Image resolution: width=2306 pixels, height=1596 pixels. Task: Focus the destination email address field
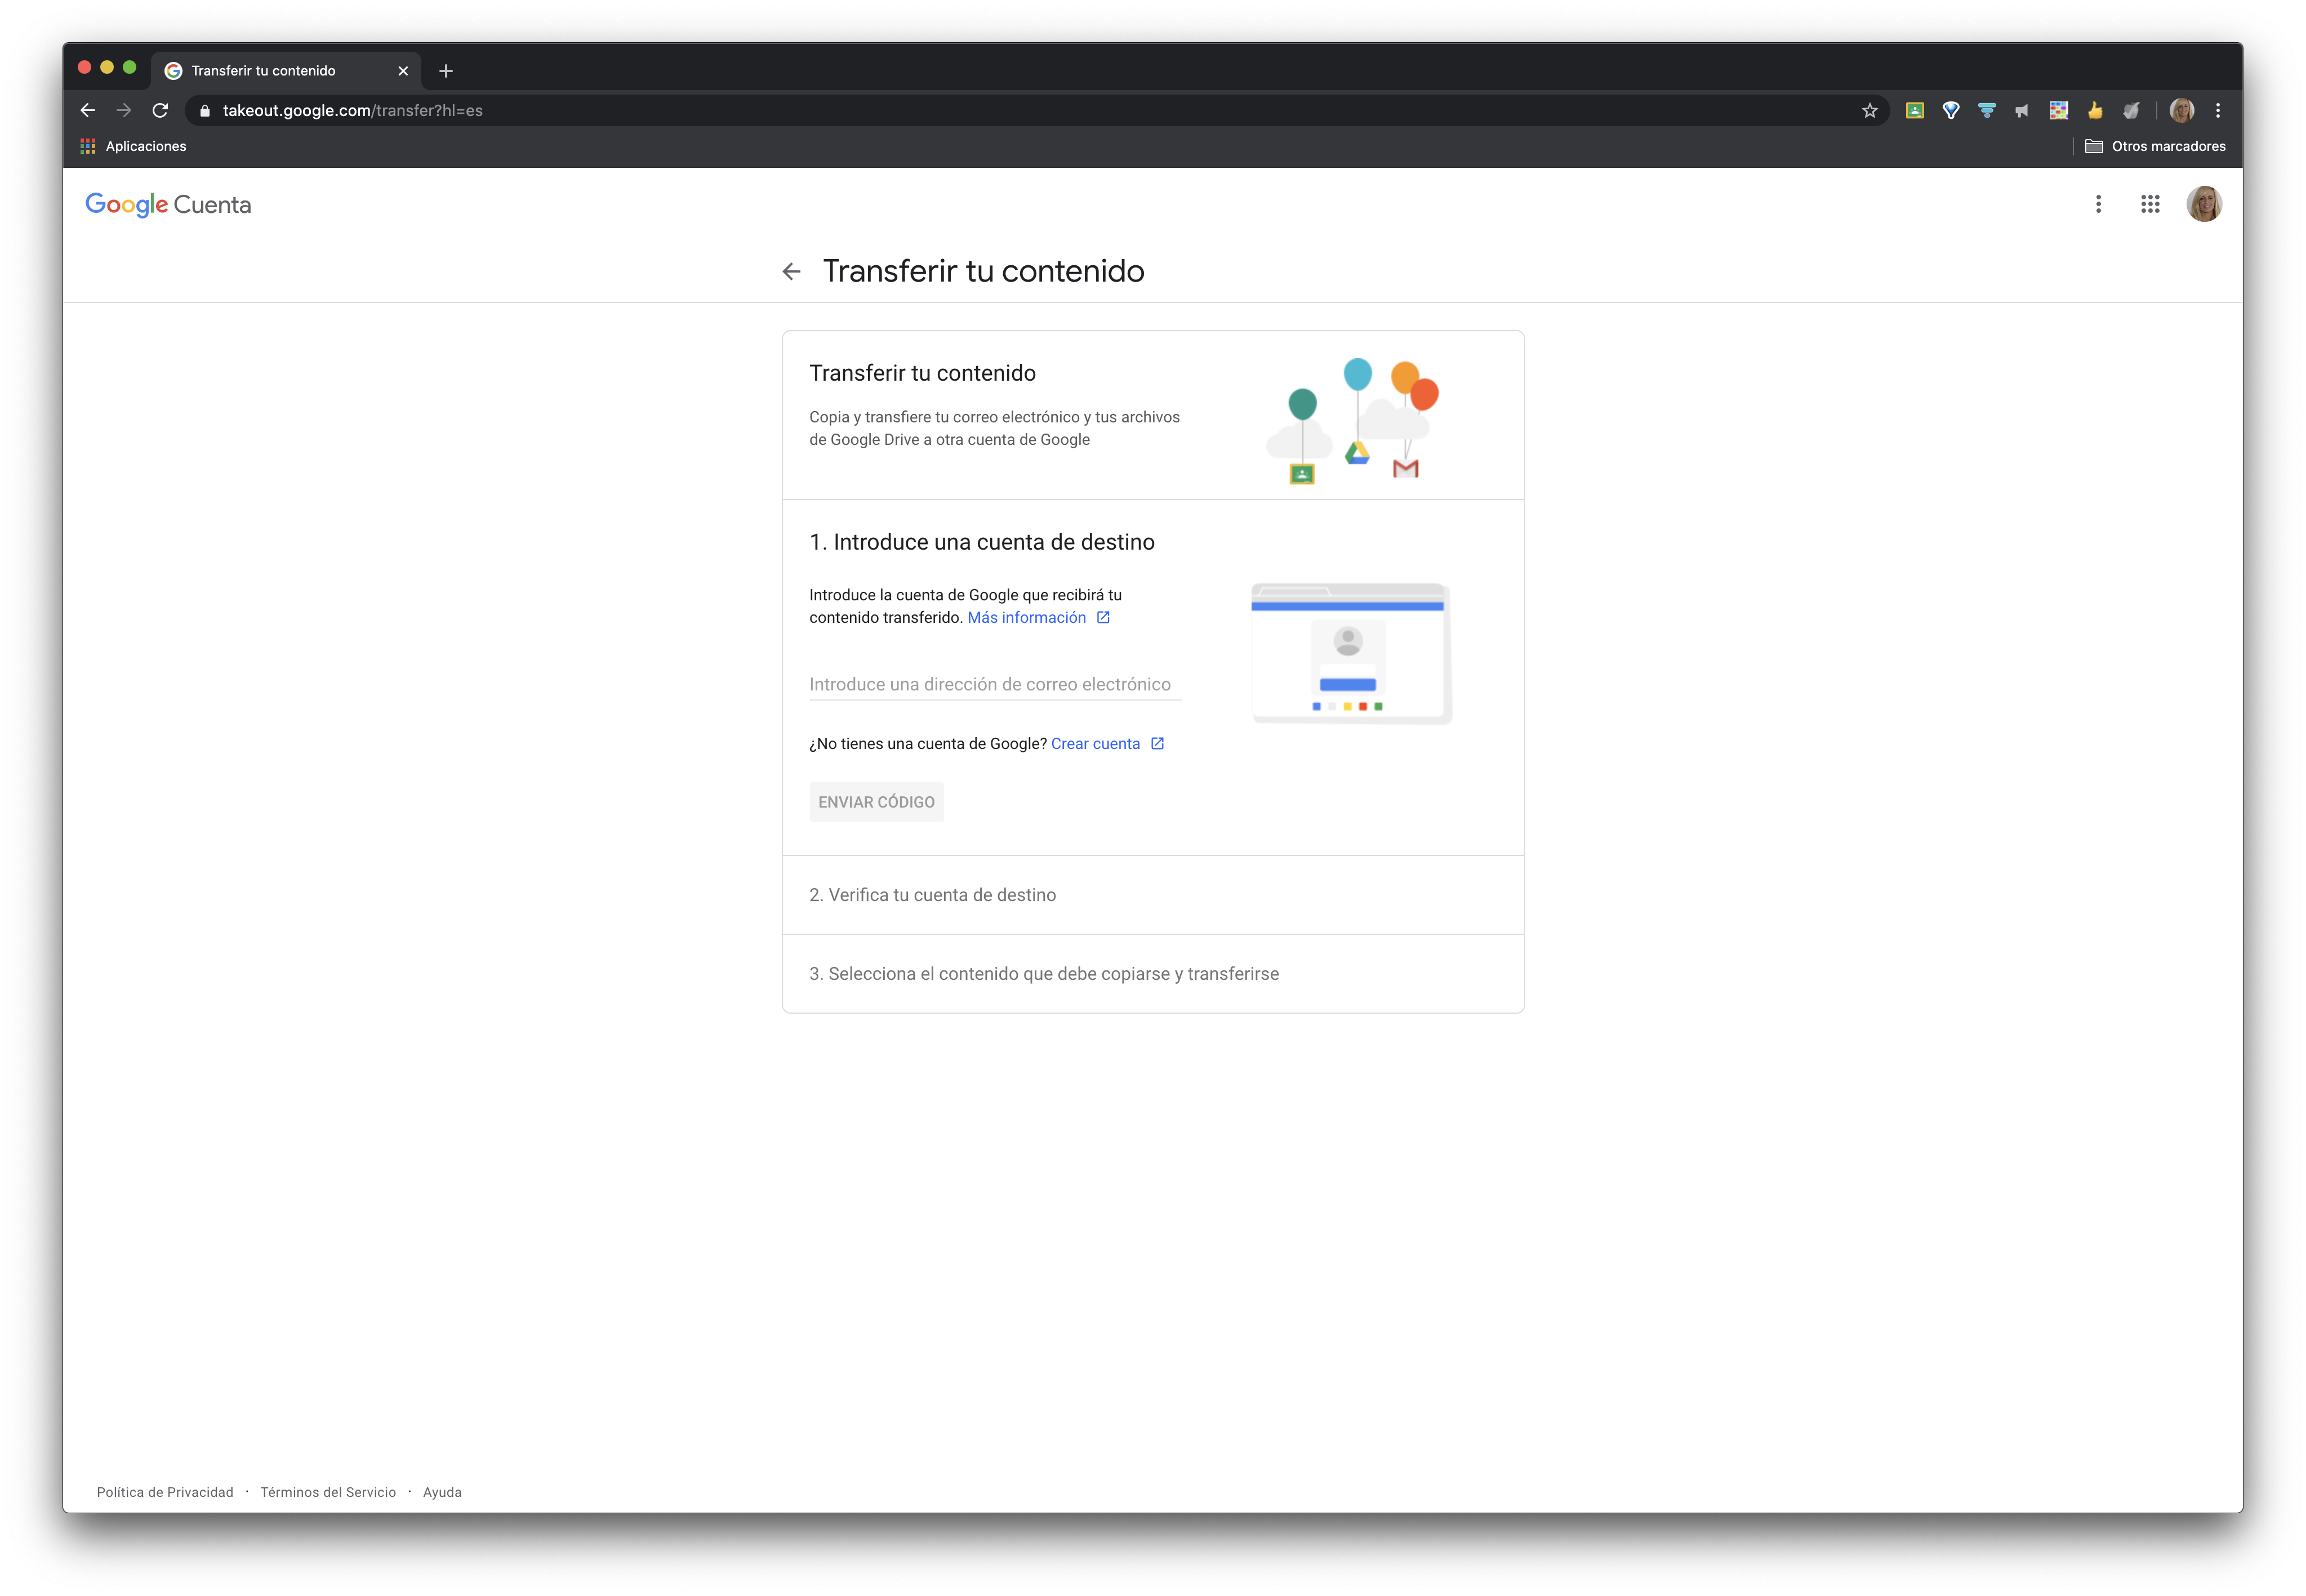(994, 684)
